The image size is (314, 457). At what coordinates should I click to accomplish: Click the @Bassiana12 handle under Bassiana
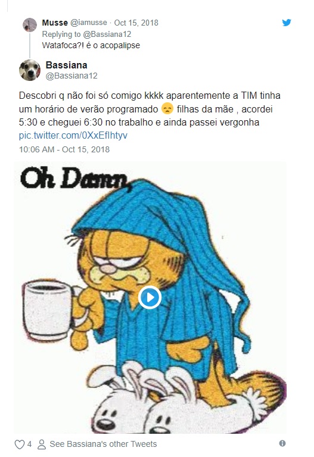point(71,76)
